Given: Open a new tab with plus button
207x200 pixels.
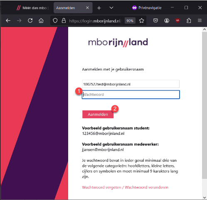Looking at the screenshot, I should [x=99, y=8].
